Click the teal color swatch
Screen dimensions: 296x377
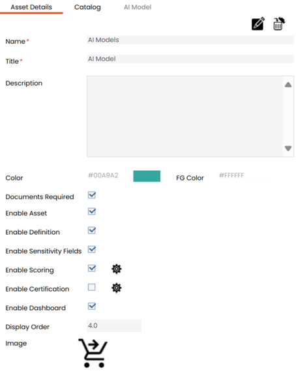147,176
